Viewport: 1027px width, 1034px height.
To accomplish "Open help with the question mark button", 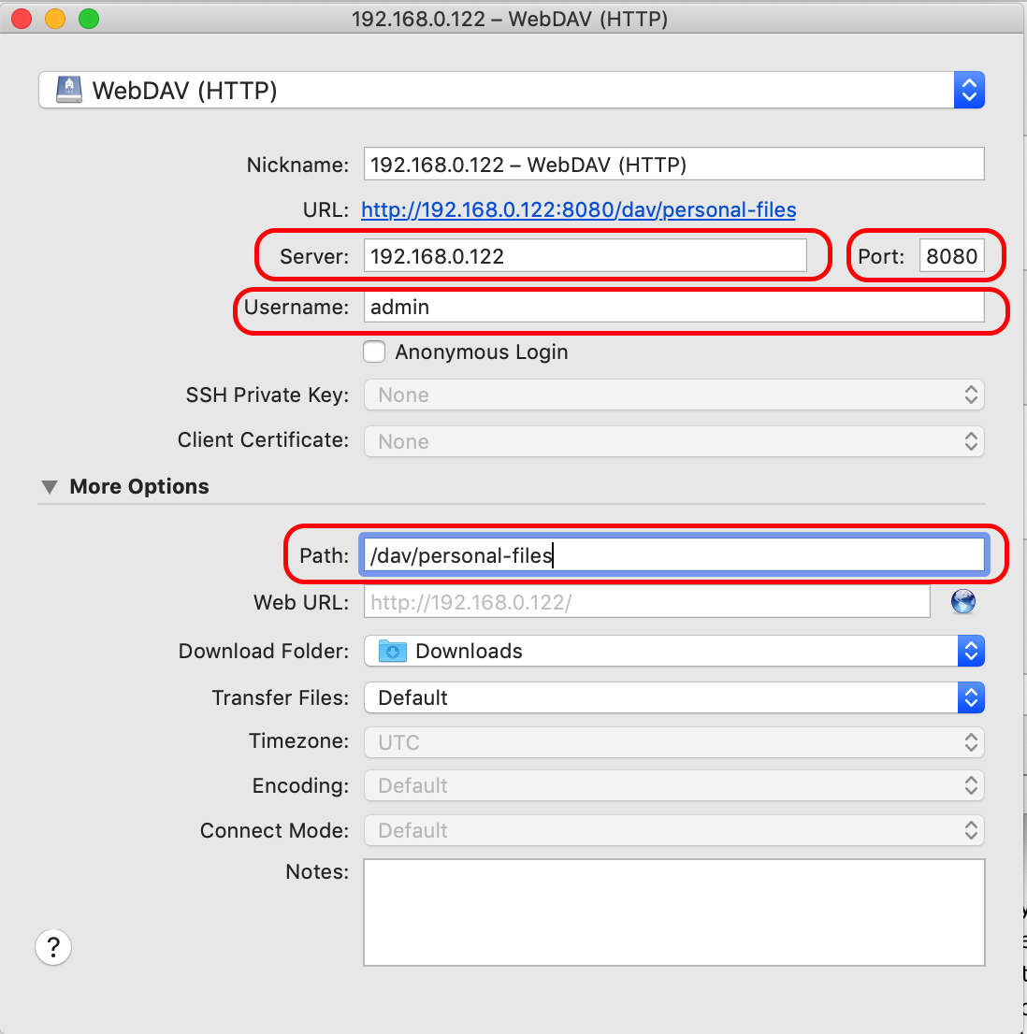I will click(x=52, y=947).
